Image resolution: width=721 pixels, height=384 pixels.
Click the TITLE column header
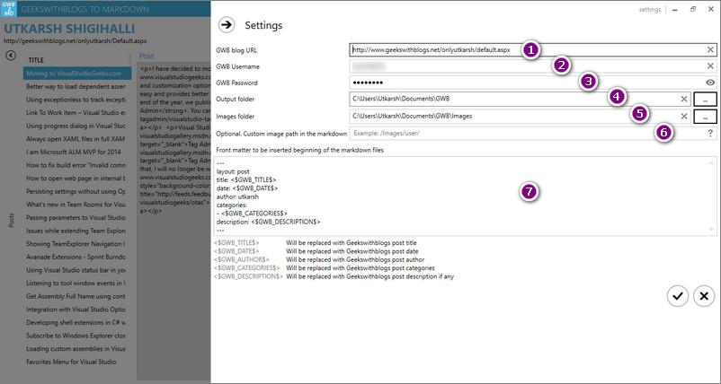pos(36,60)
